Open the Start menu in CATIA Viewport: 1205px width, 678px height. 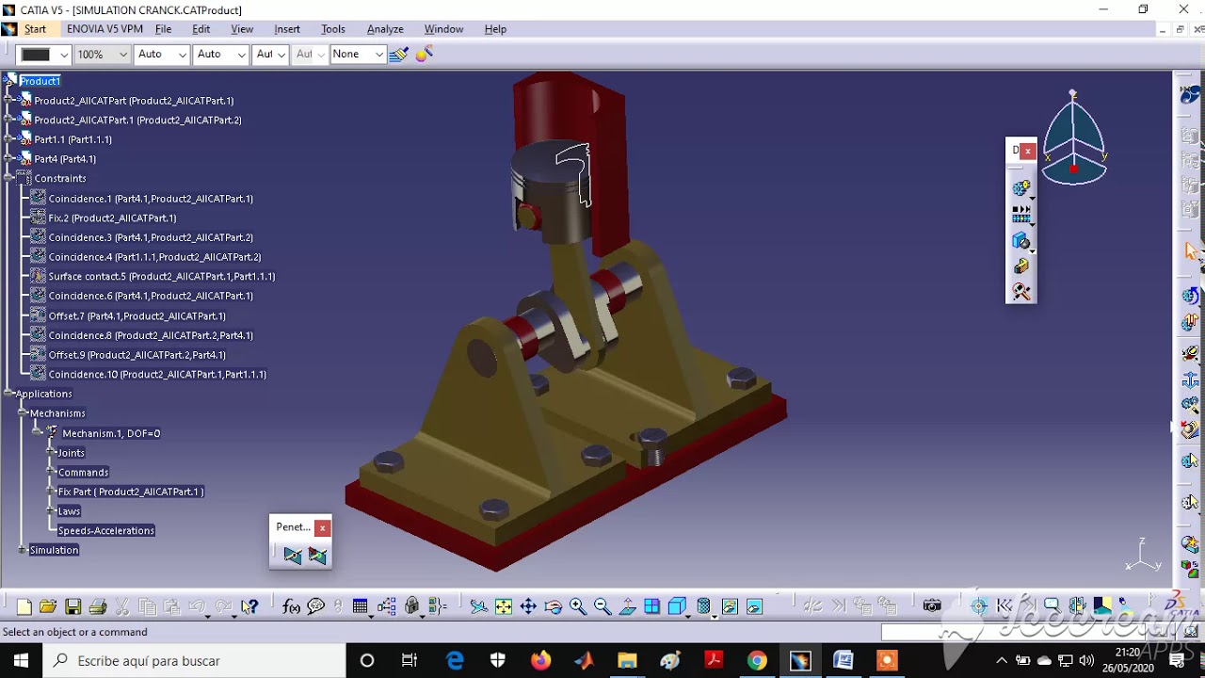click(35, 29)
